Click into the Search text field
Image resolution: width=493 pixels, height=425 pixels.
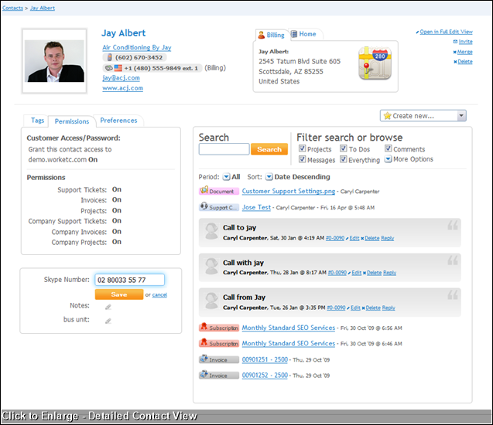(224, 149)
